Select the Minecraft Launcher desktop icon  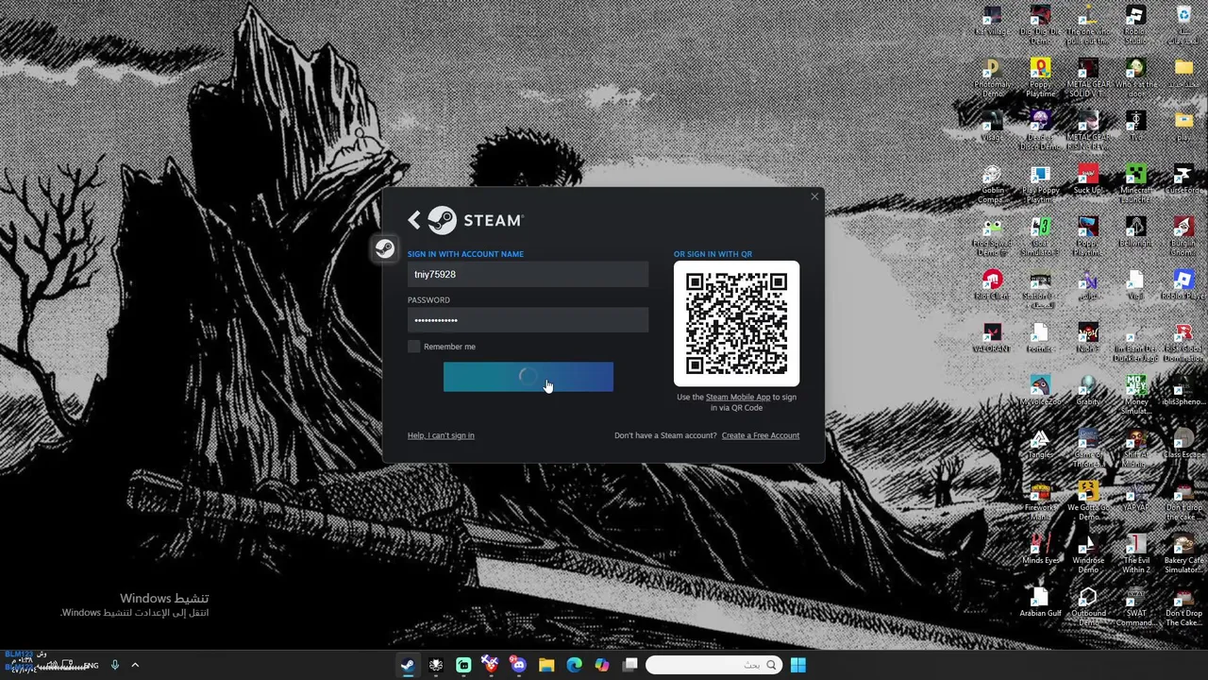tap(1135, 183)
